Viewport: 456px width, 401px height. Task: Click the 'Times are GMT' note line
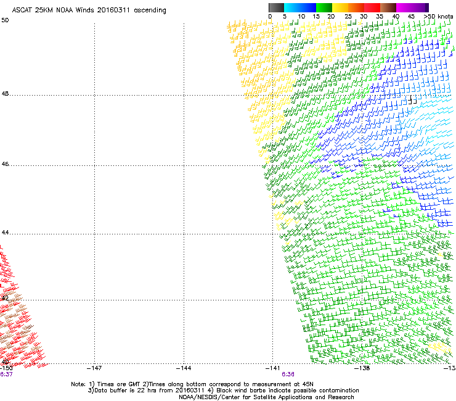coord(192,384)
